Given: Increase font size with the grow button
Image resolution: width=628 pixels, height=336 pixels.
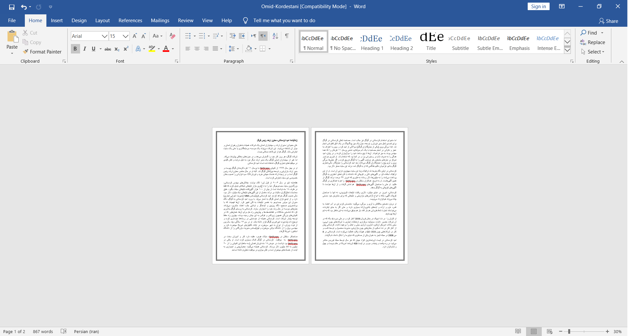Looking at the screenshot, I should (x=135, y=36).
